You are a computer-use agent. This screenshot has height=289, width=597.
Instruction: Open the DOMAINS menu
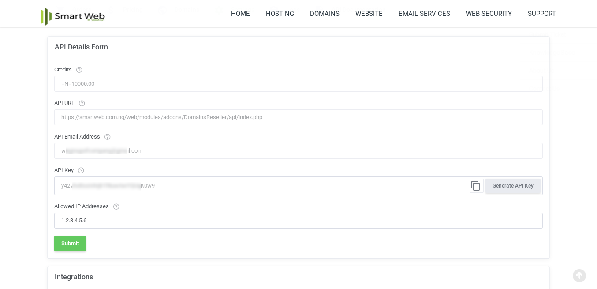tap(325, 14)
